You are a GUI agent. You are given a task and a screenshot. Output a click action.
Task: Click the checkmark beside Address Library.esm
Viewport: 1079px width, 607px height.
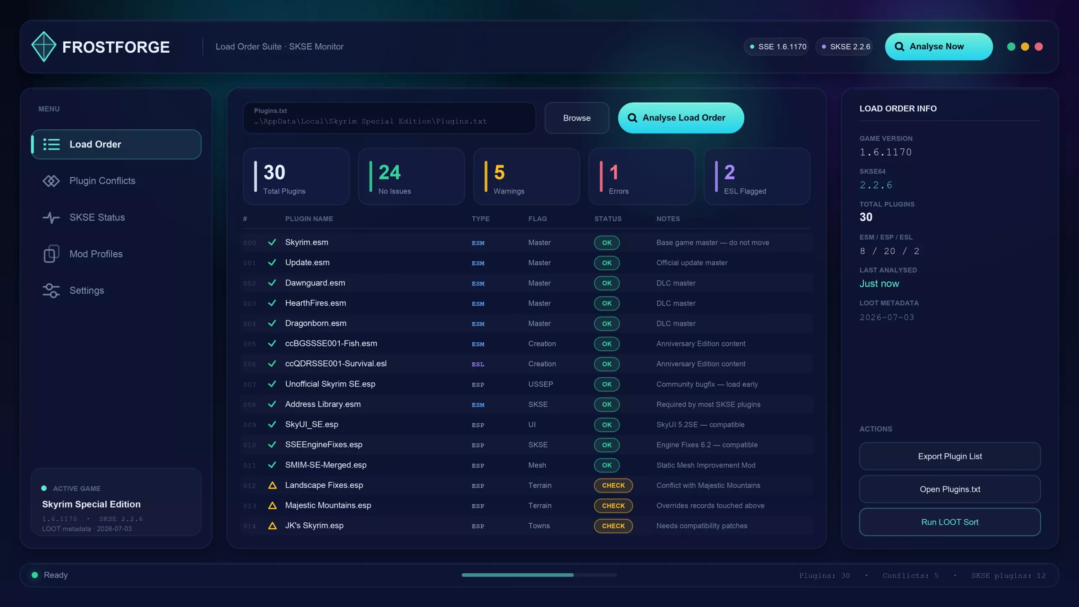272,404
